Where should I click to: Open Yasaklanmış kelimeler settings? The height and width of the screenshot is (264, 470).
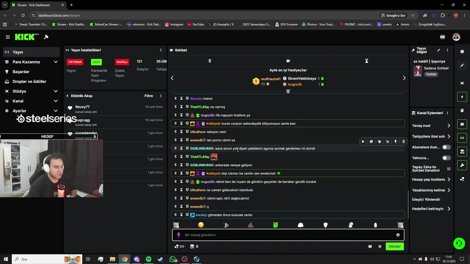click(x=431, y=190)
